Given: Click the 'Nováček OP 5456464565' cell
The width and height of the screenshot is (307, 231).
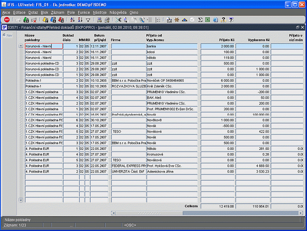Looking at the screenshot, I should point(172,80).
